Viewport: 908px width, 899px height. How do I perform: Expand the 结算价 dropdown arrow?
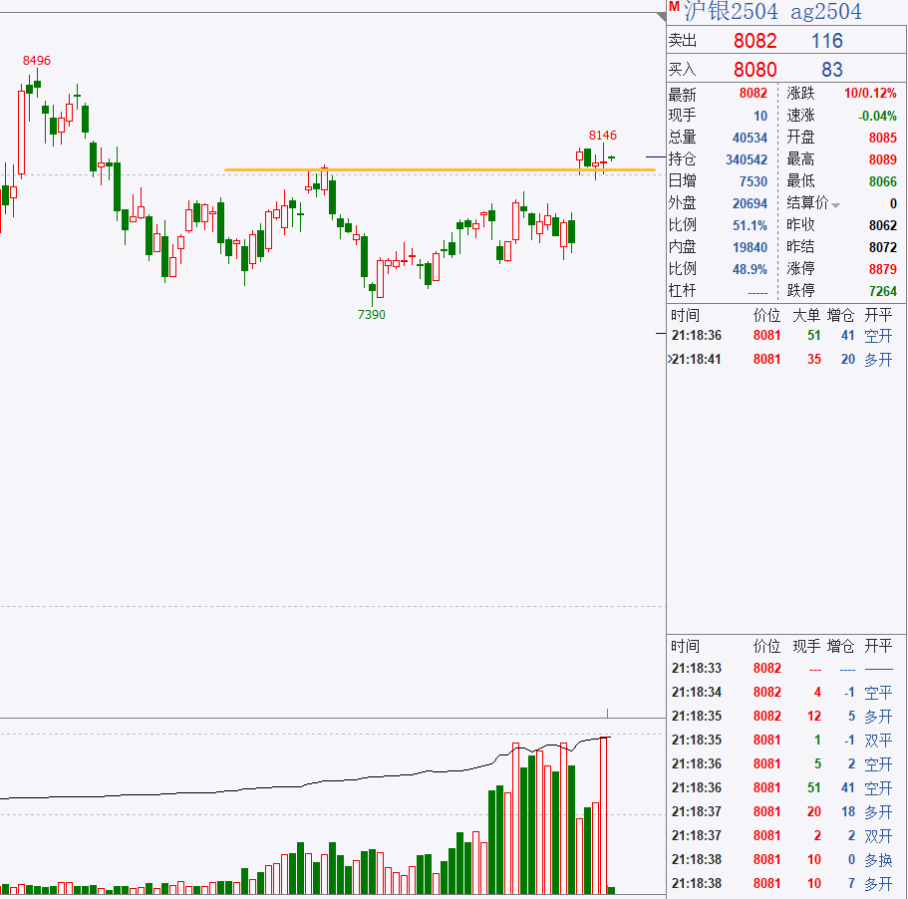point(836,205)
